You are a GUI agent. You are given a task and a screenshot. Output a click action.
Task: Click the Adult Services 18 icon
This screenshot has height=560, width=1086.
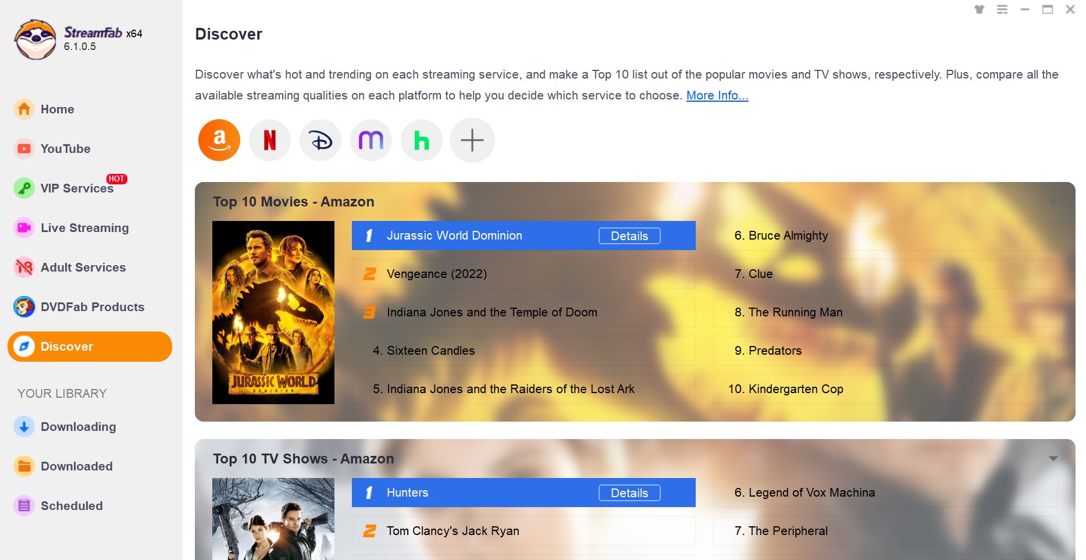click(24, 267)
